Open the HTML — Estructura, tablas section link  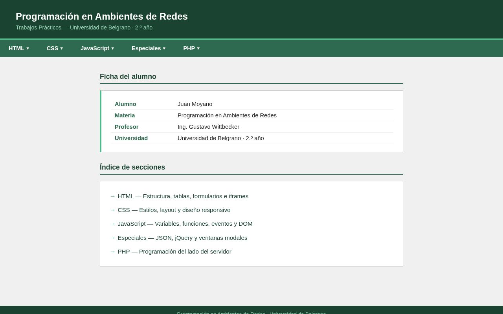(x=183, y=196)
